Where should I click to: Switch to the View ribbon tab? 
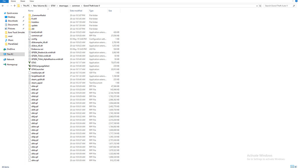click(x=32, y=1)
